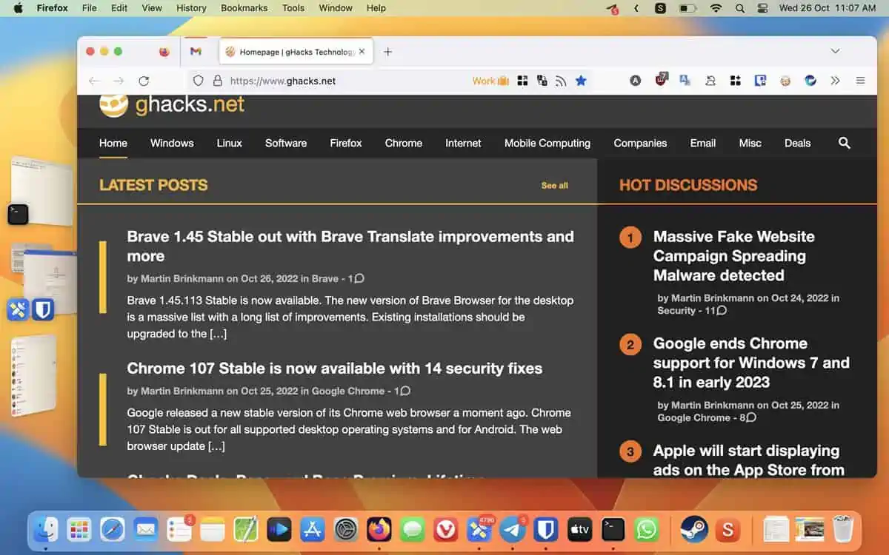Screen dimensions: 889x555
Task: Click the red uBlock shield extension icon
Action: coord(661,80)
